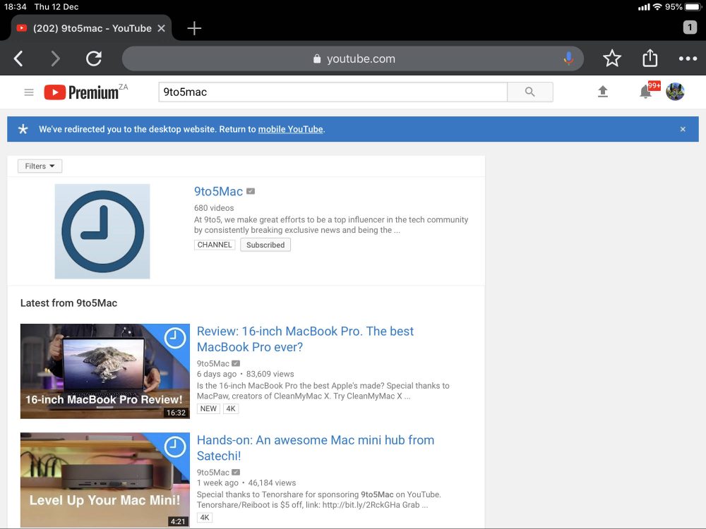Click the YouTube Premium logo
706x529 pixels.
coord(82,92)
